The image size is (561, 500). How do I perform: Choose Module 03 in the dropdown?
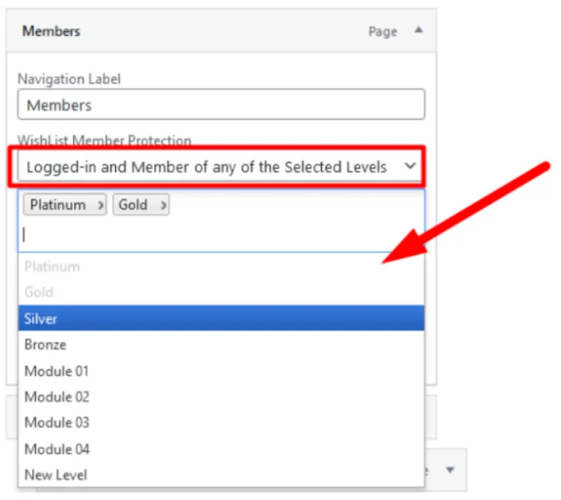[221, 422]
